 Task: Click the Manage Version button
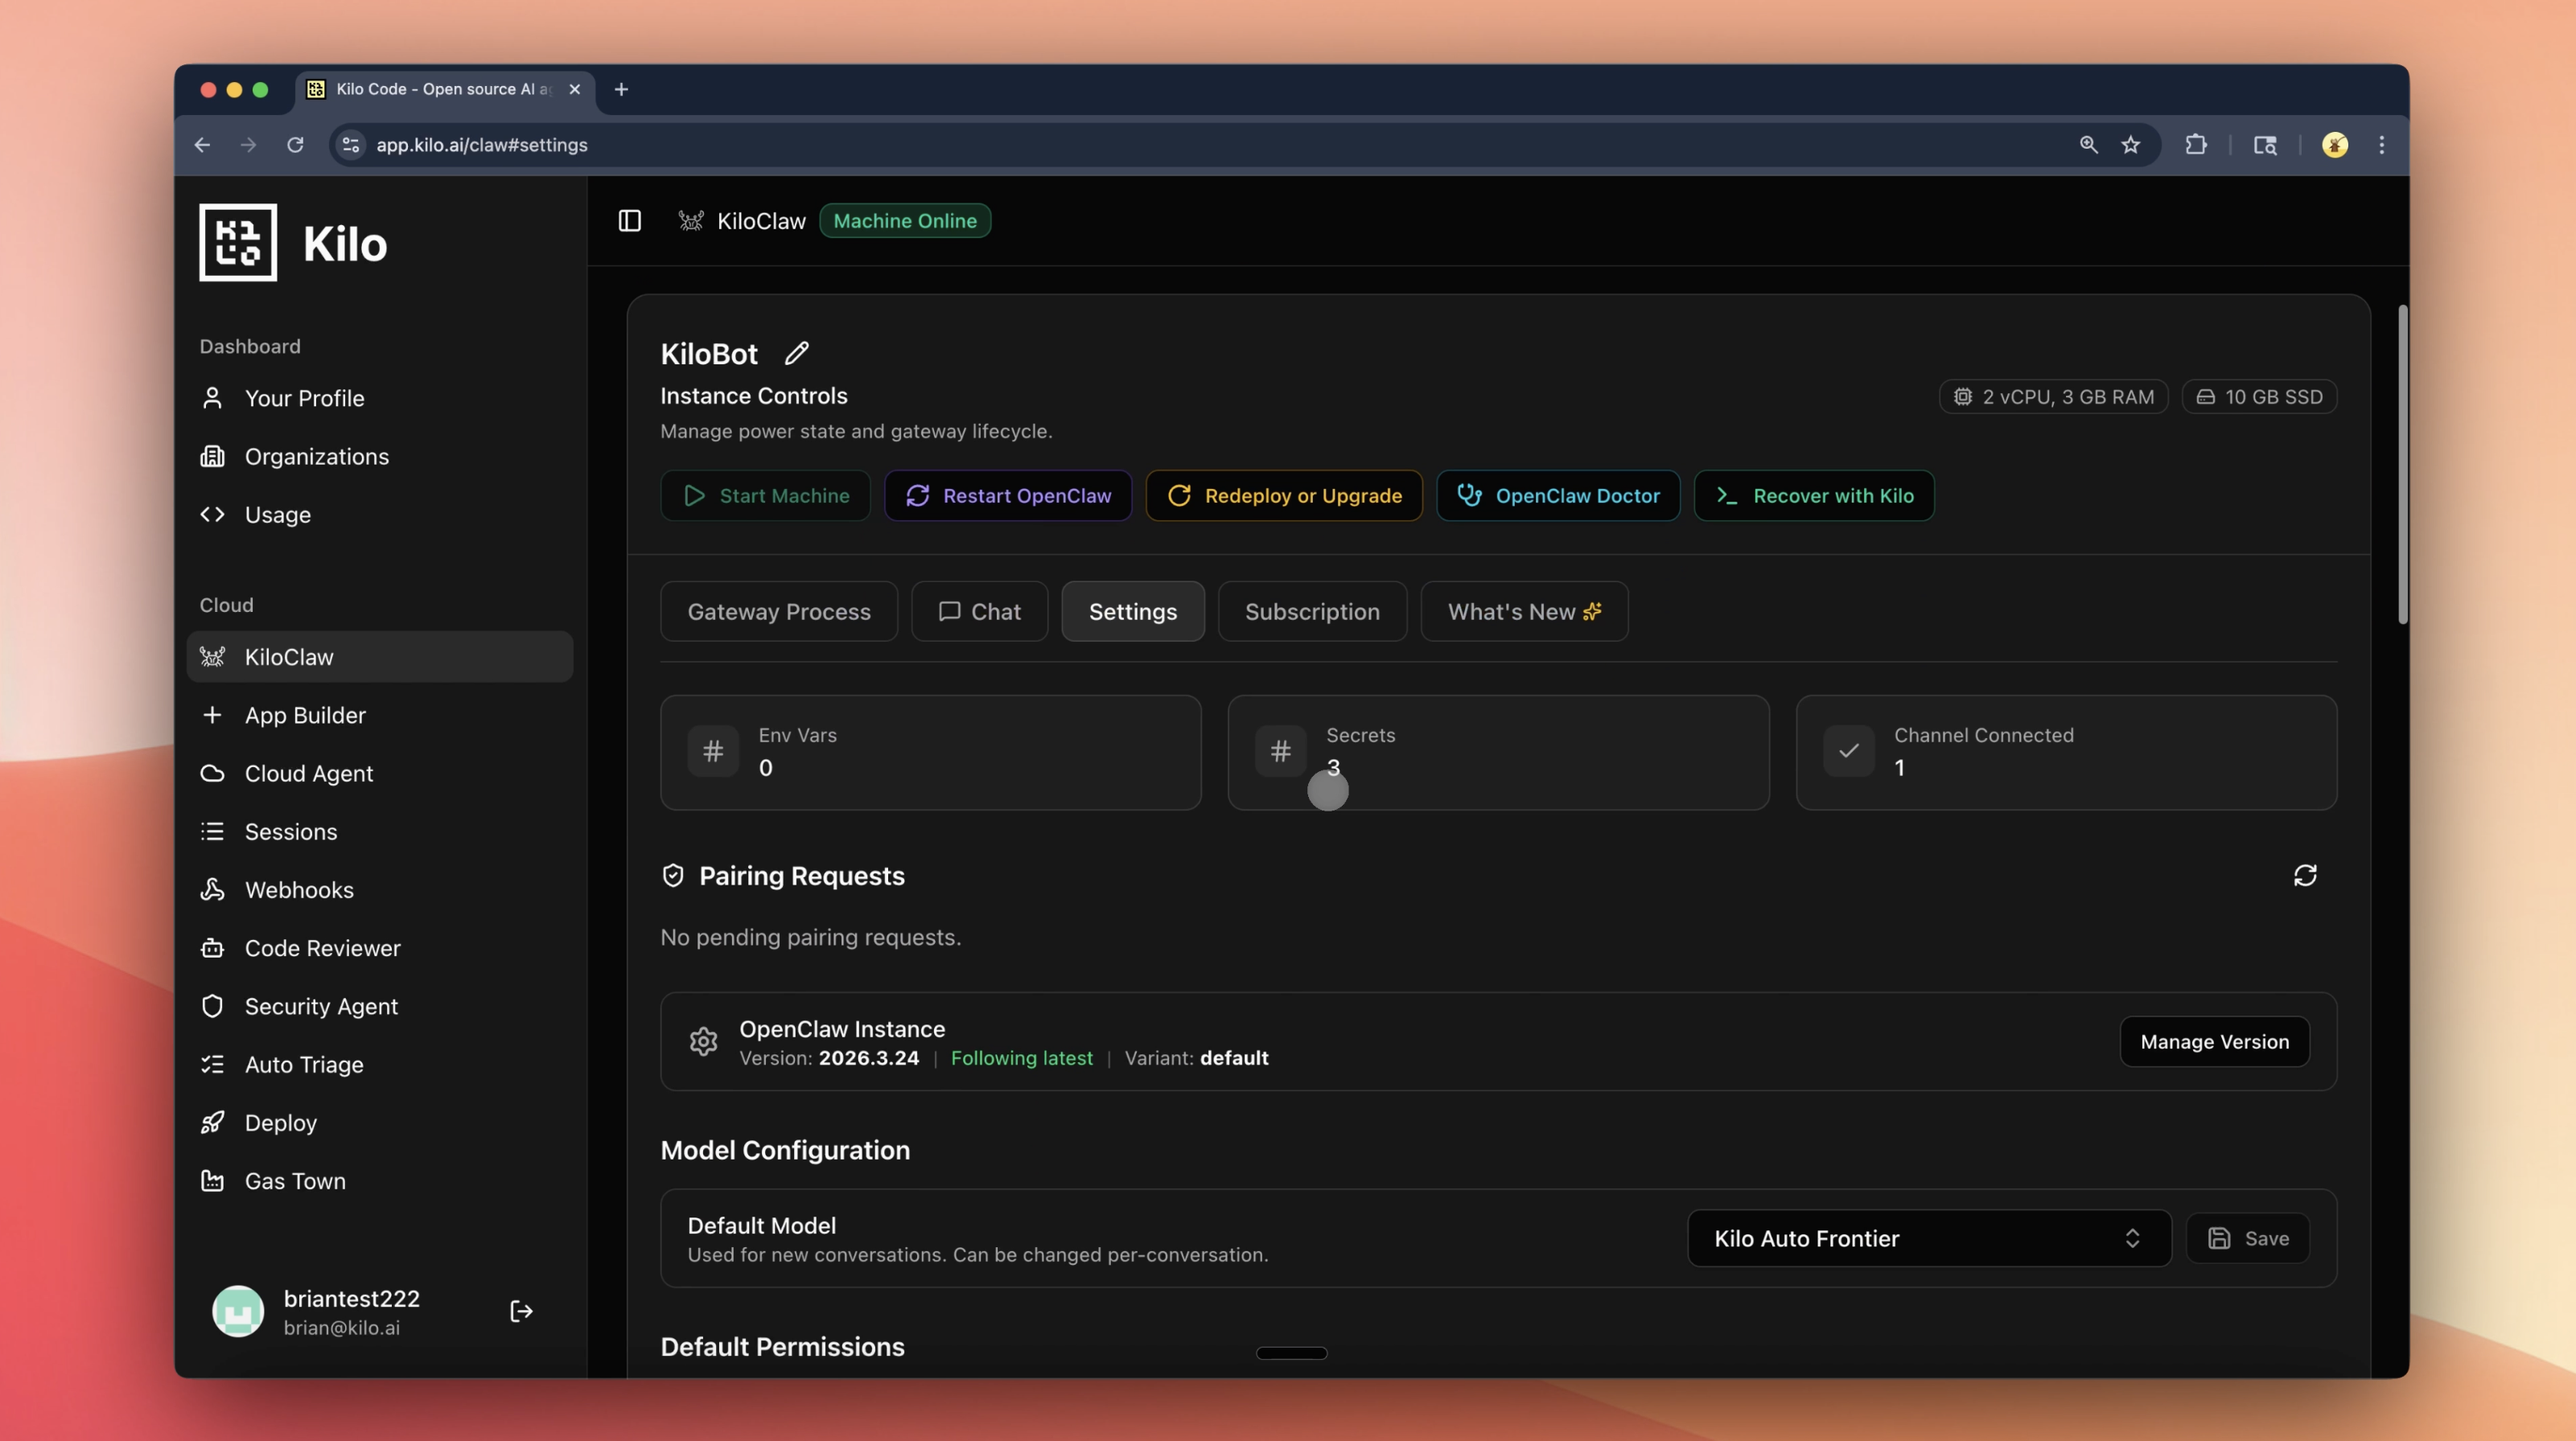(2213, 1041)
